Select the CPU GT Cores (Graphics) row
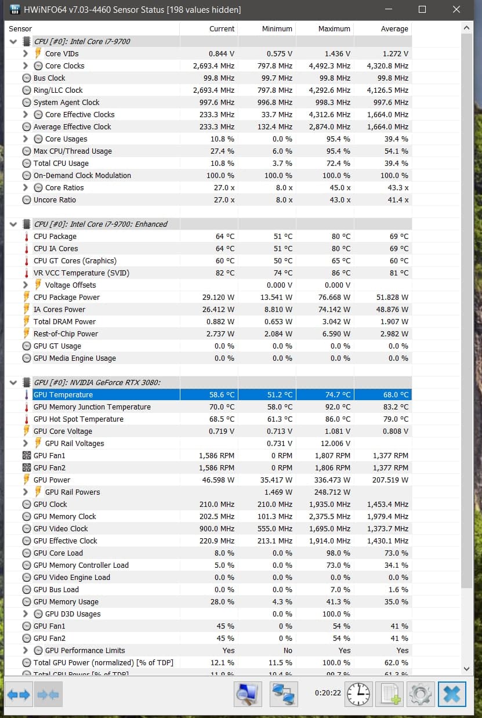This screenshot has width=482, height=718. pos(209,260)
